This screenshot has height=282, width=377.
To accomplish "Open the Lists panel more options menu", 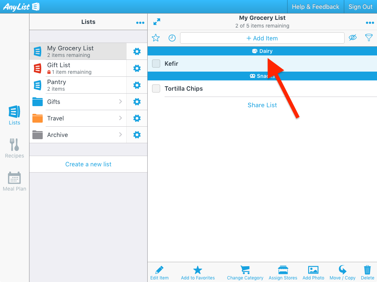I will pyautogui.click(x=140, y=23).
